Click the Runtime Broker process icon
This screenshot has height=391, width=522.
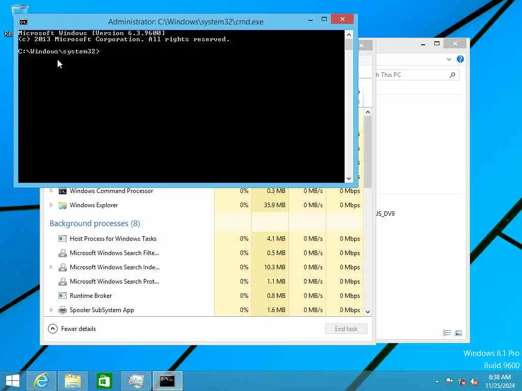click(63, 296)
